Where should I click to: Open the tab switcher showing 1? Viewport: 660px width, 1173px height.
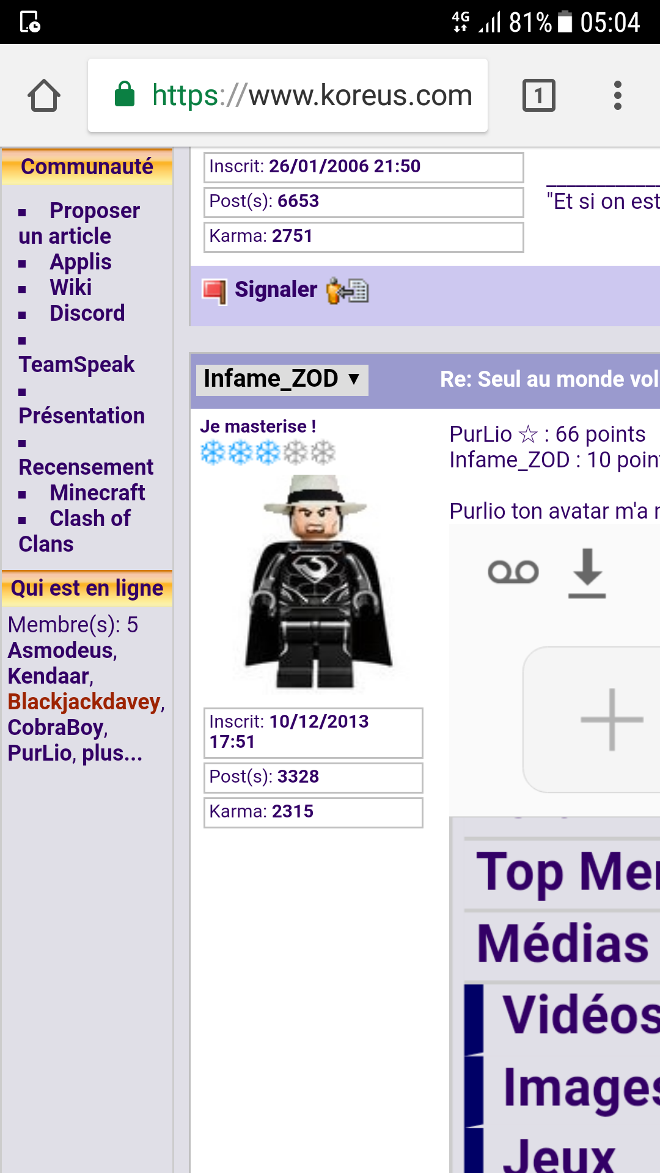pyautogui.click(x=538, y=95)
